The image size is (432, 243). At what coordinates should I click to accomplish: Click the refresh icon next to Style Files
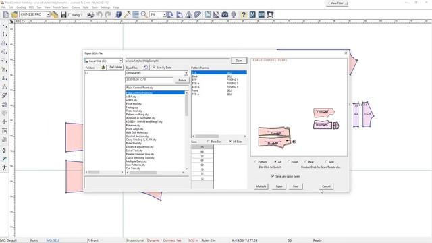click(146, 67)
